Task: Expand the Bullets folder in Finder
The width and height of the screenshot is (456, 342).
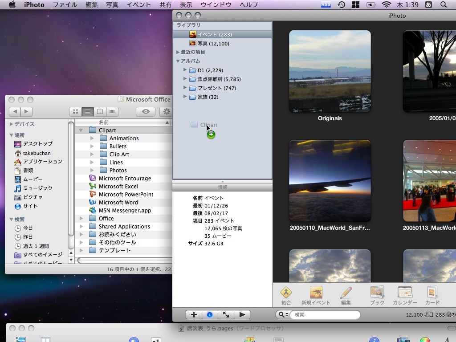Action: click(92, 146)
